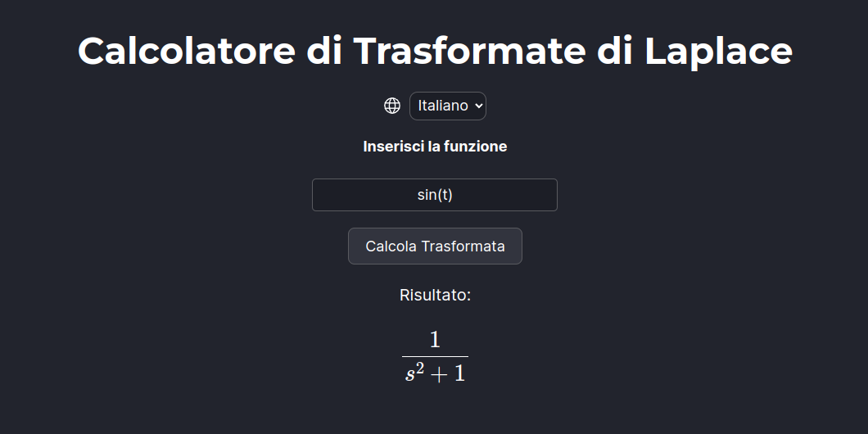Select the rendered result fraction
Viewport: 868px width, 434px height.
click(x=435, y=356)
